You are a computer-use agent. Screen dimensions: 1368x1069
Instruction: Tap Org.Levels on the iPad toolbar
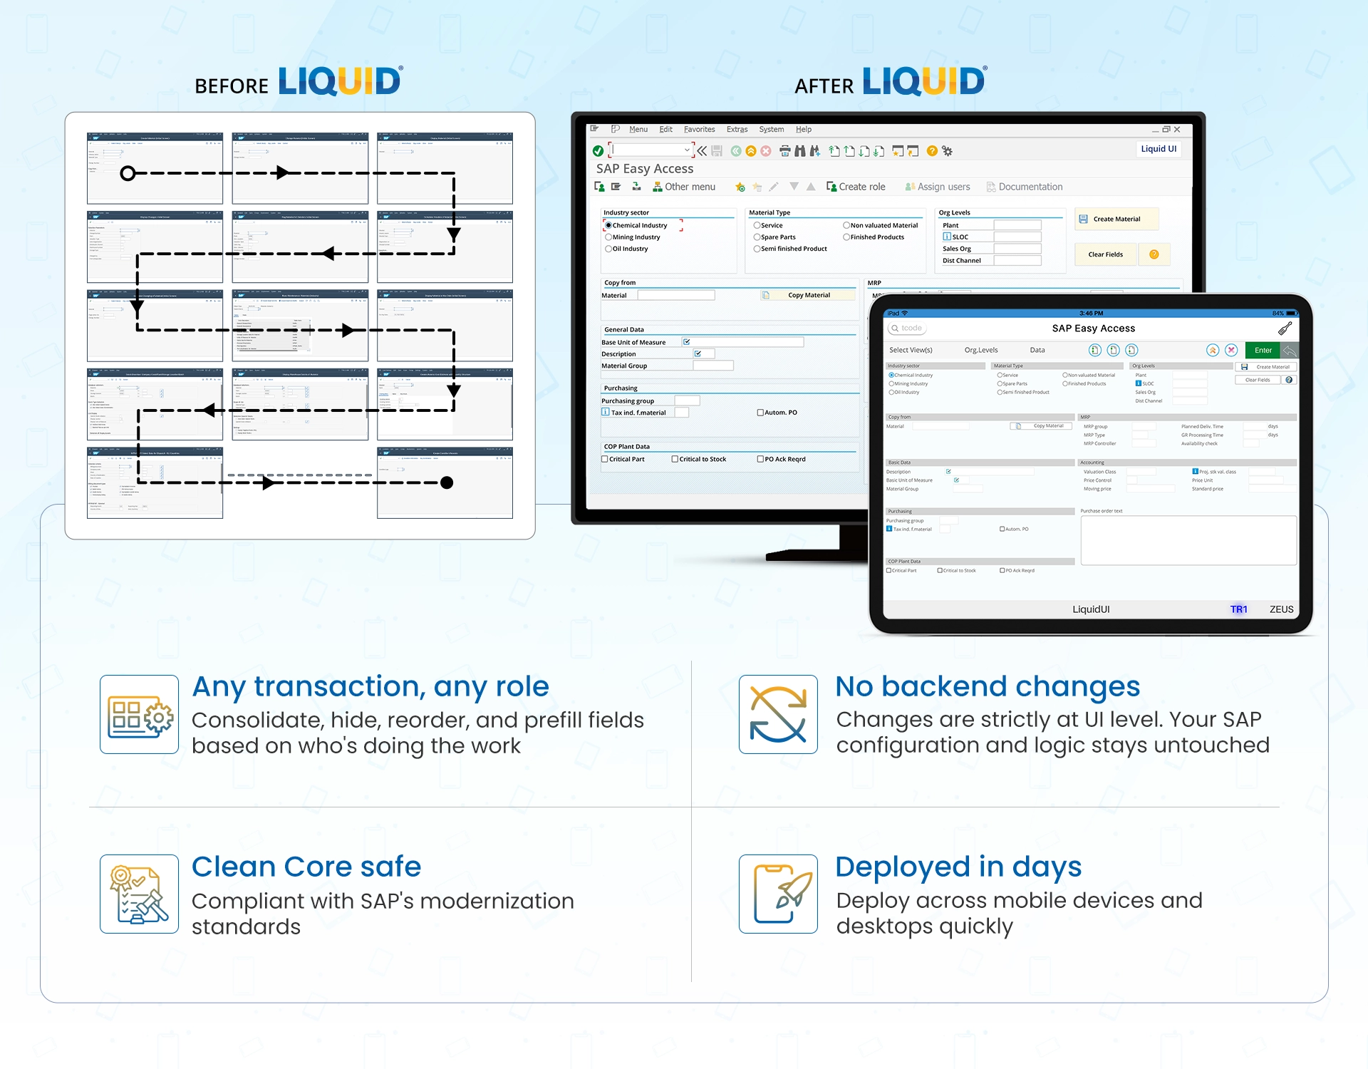coord(981,350)
